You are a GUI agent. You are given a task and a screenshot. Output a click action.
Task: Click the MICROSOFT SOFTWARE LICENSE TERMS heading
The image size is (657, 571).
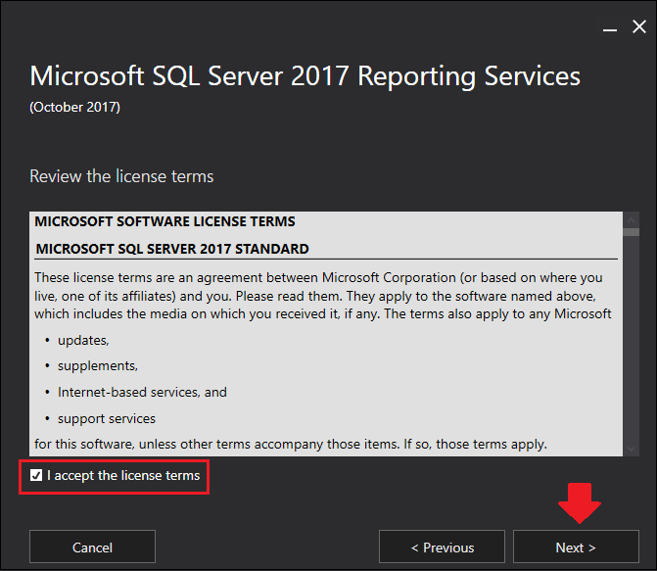[164, 221]
